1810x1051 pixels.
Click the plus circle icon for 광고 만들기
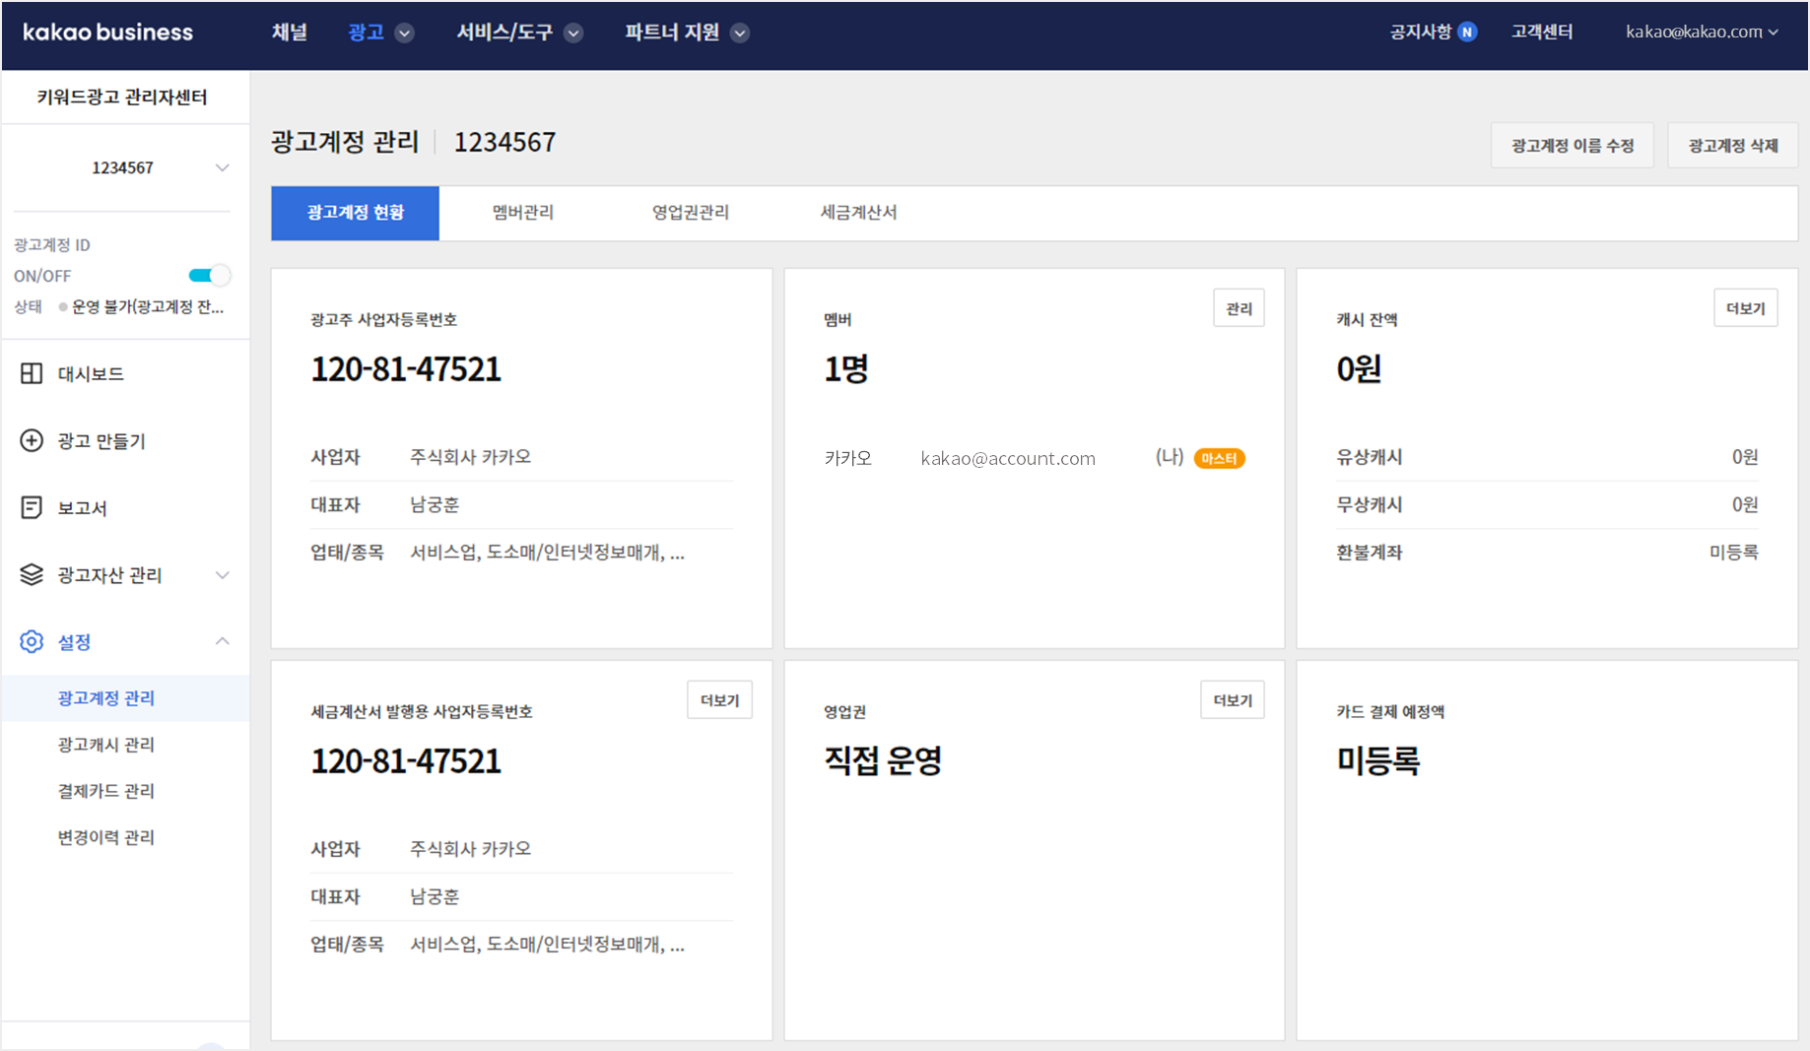[32, 440]
